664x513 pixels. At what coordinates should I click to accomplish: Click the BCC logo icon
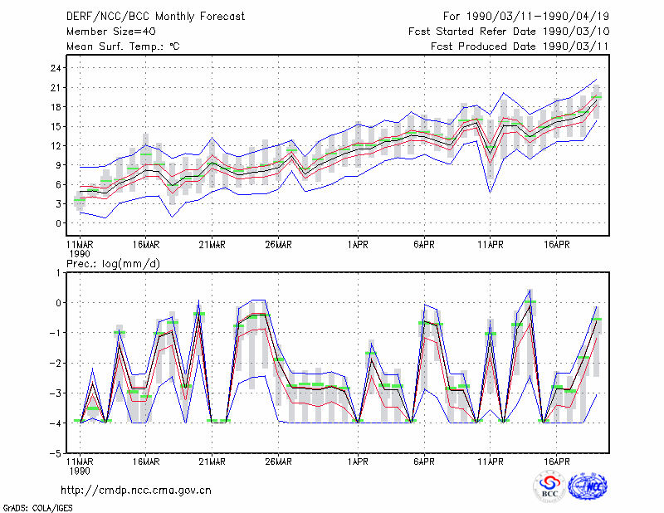(549, 486)
